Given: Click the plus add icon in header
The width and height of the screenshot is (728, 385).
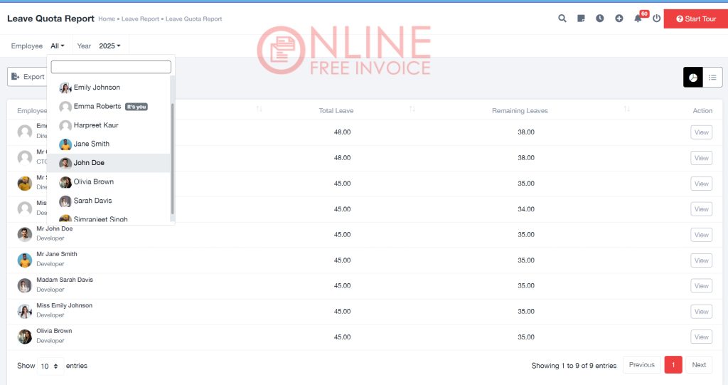Looking at the screenshot, I should pos(619,19).
